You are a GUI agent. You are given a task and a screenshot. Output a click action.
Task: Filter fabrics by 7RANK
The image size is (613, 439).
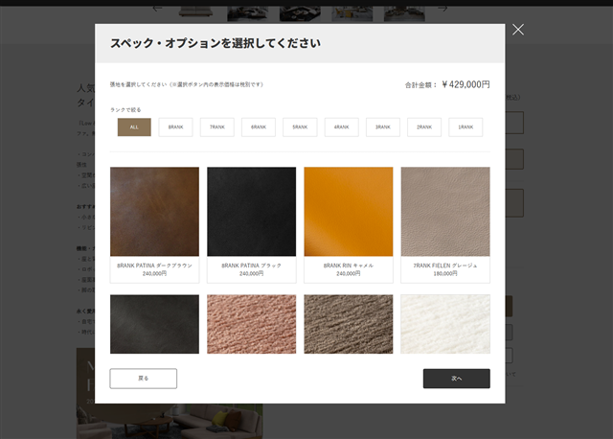[217, 127]
